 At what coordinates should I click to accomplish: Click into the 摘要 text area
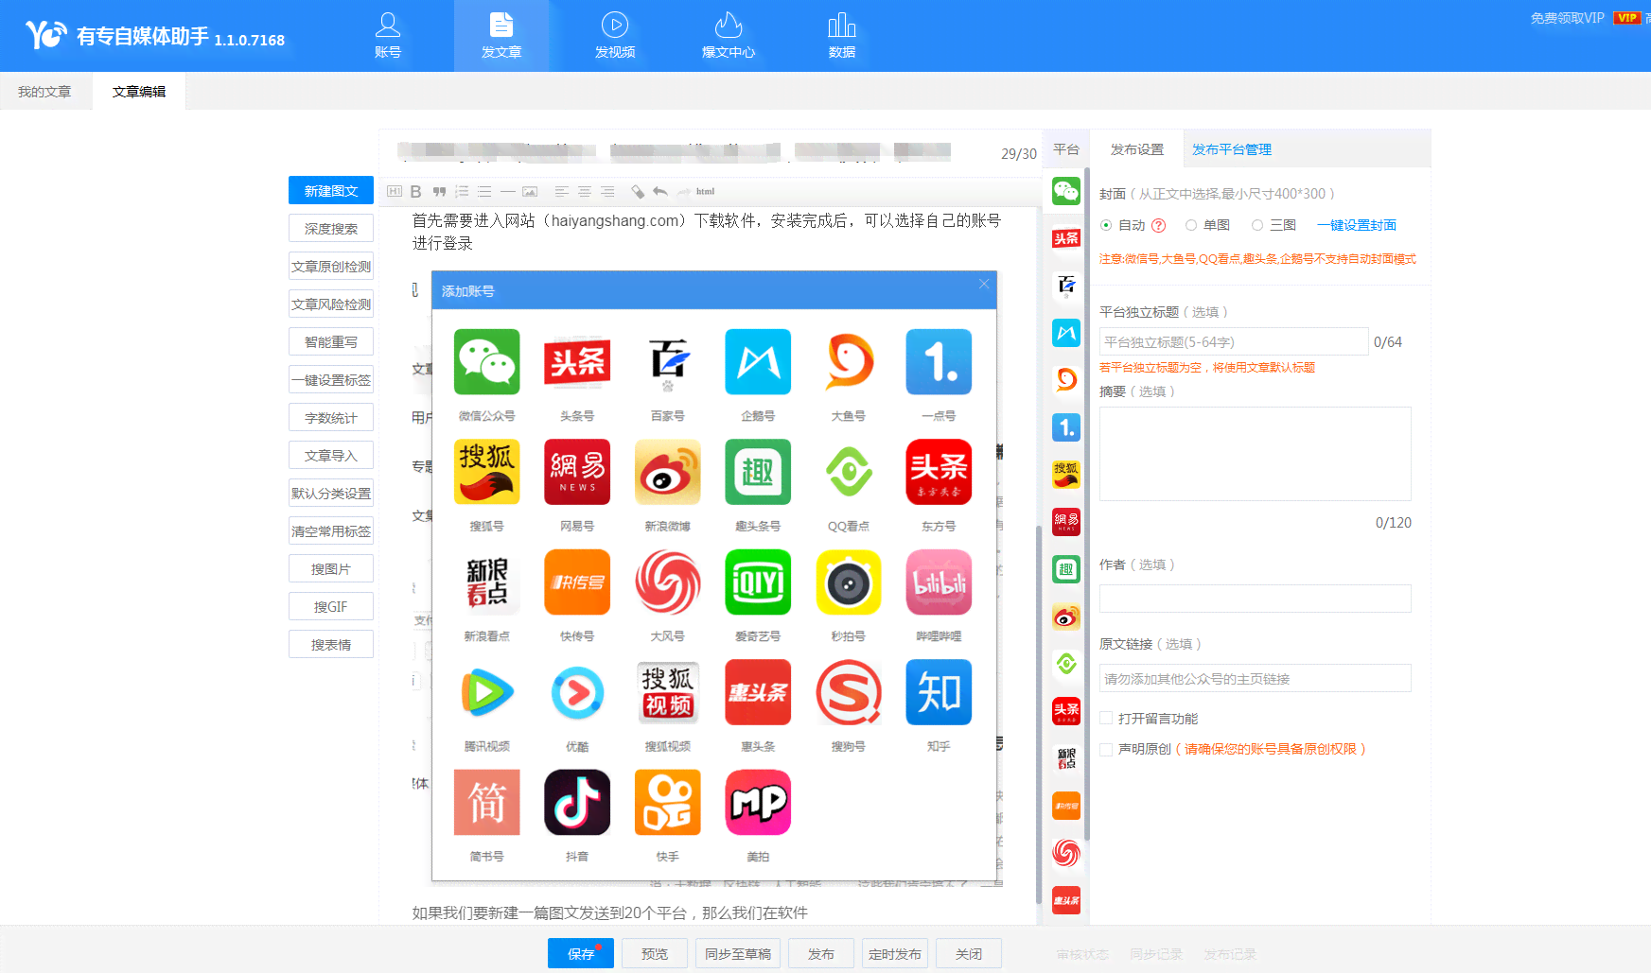(1256, 454)
